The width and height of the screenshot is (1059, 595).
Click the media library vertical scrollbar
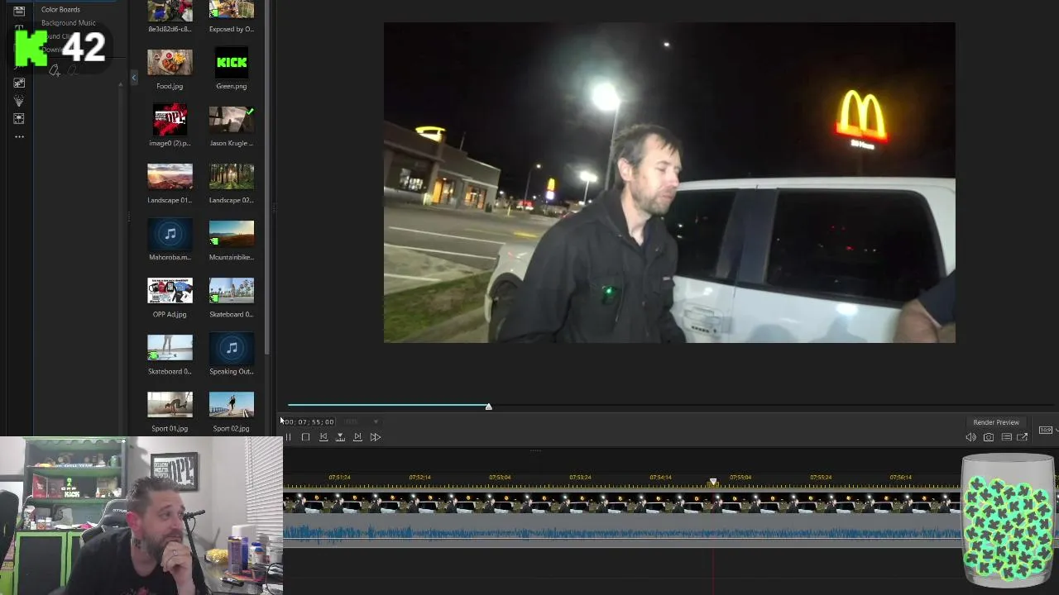click(x=267, y=178)
